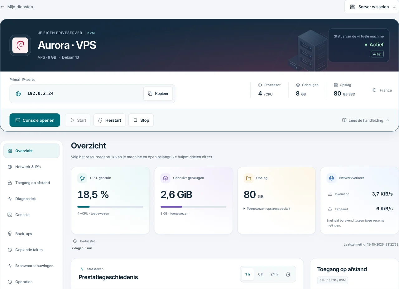
Task: Expand Toegewezen opslagcapaciteit details
Action: pyautogui.click(x=267, y=208)
